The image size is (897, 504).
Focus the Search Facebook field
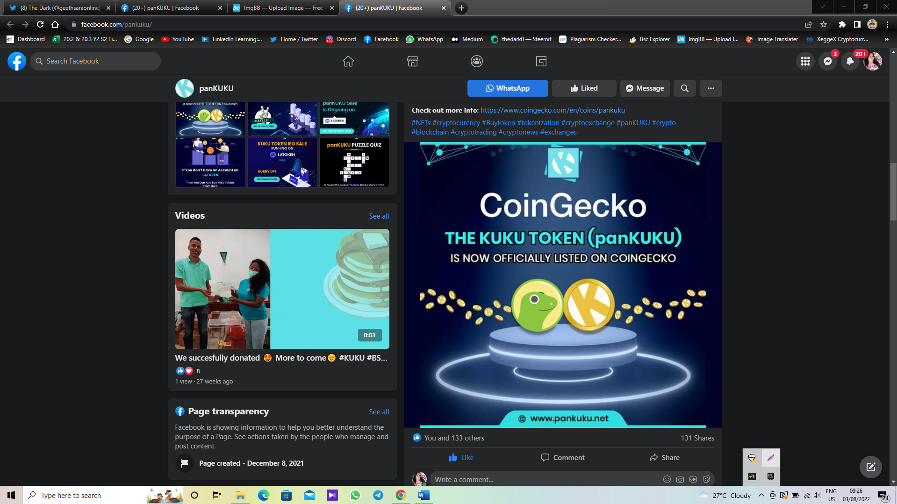pyautogui.click(x=95, y=61)
